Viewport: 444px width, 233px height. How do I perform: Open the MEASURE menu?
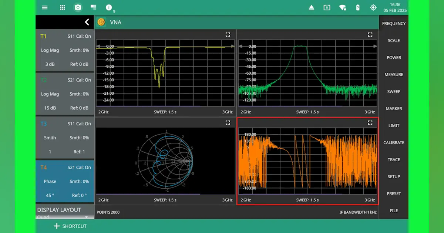pyautogui.click(x=394, y=74)
